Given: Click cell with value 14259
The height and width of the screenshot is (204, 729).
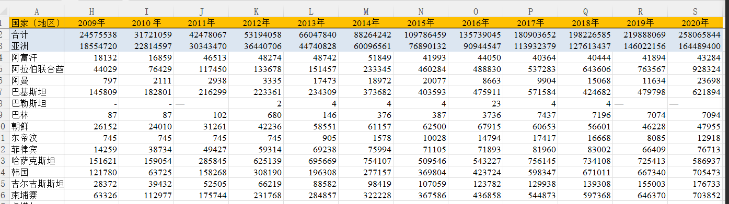Looking at the screenshot, I should (x=91, y=149).
